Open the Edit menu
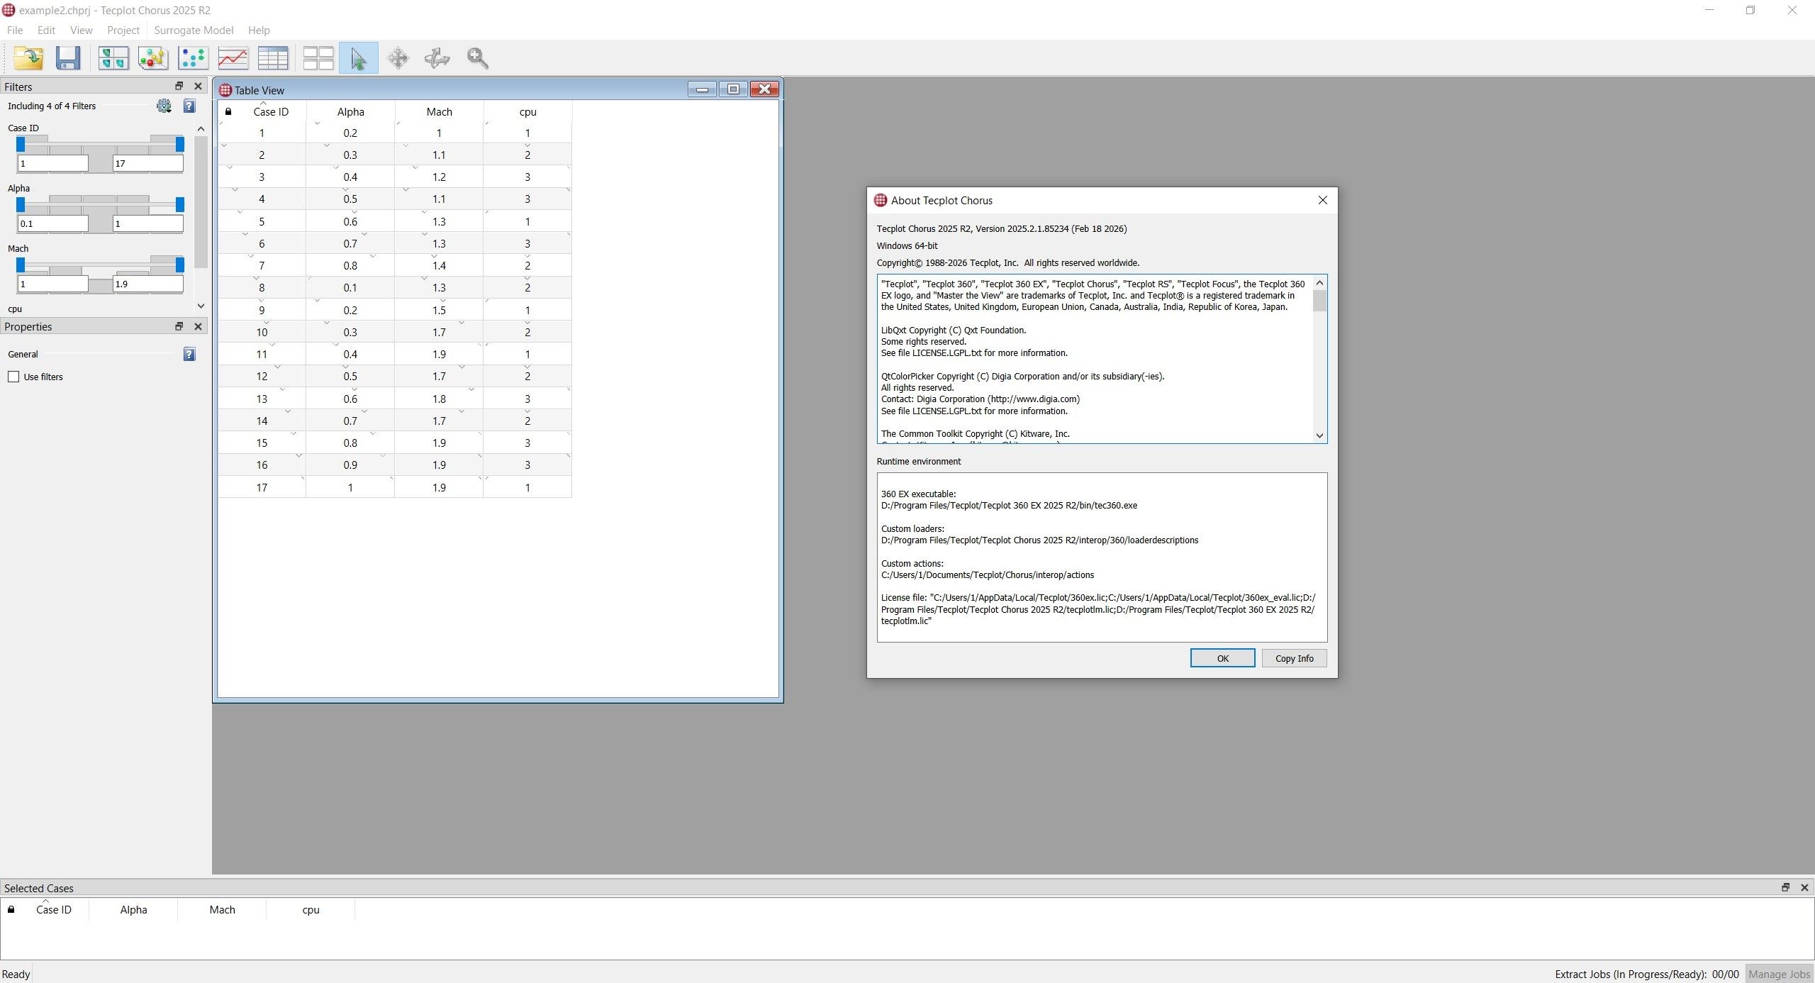Viewport: 1815px width, 983px height. (46, 30)
